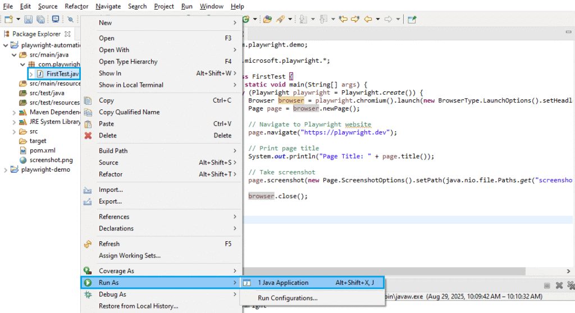Choose Delete from the context menu
Screen dimensions: 575x313
pyautogui.click(x=161, y=136)
